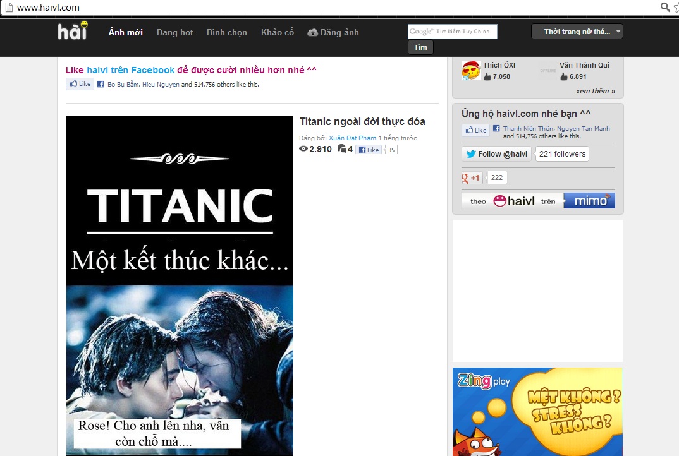679x456 pixels.
Task: Open the Ảnh mới tab
Action: click(x=126, y=32)
